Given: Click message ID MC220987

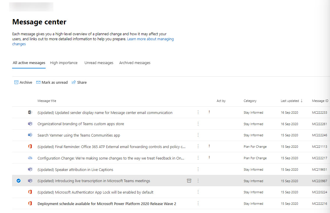Looking at the screenshot, I should click(319, 181).
